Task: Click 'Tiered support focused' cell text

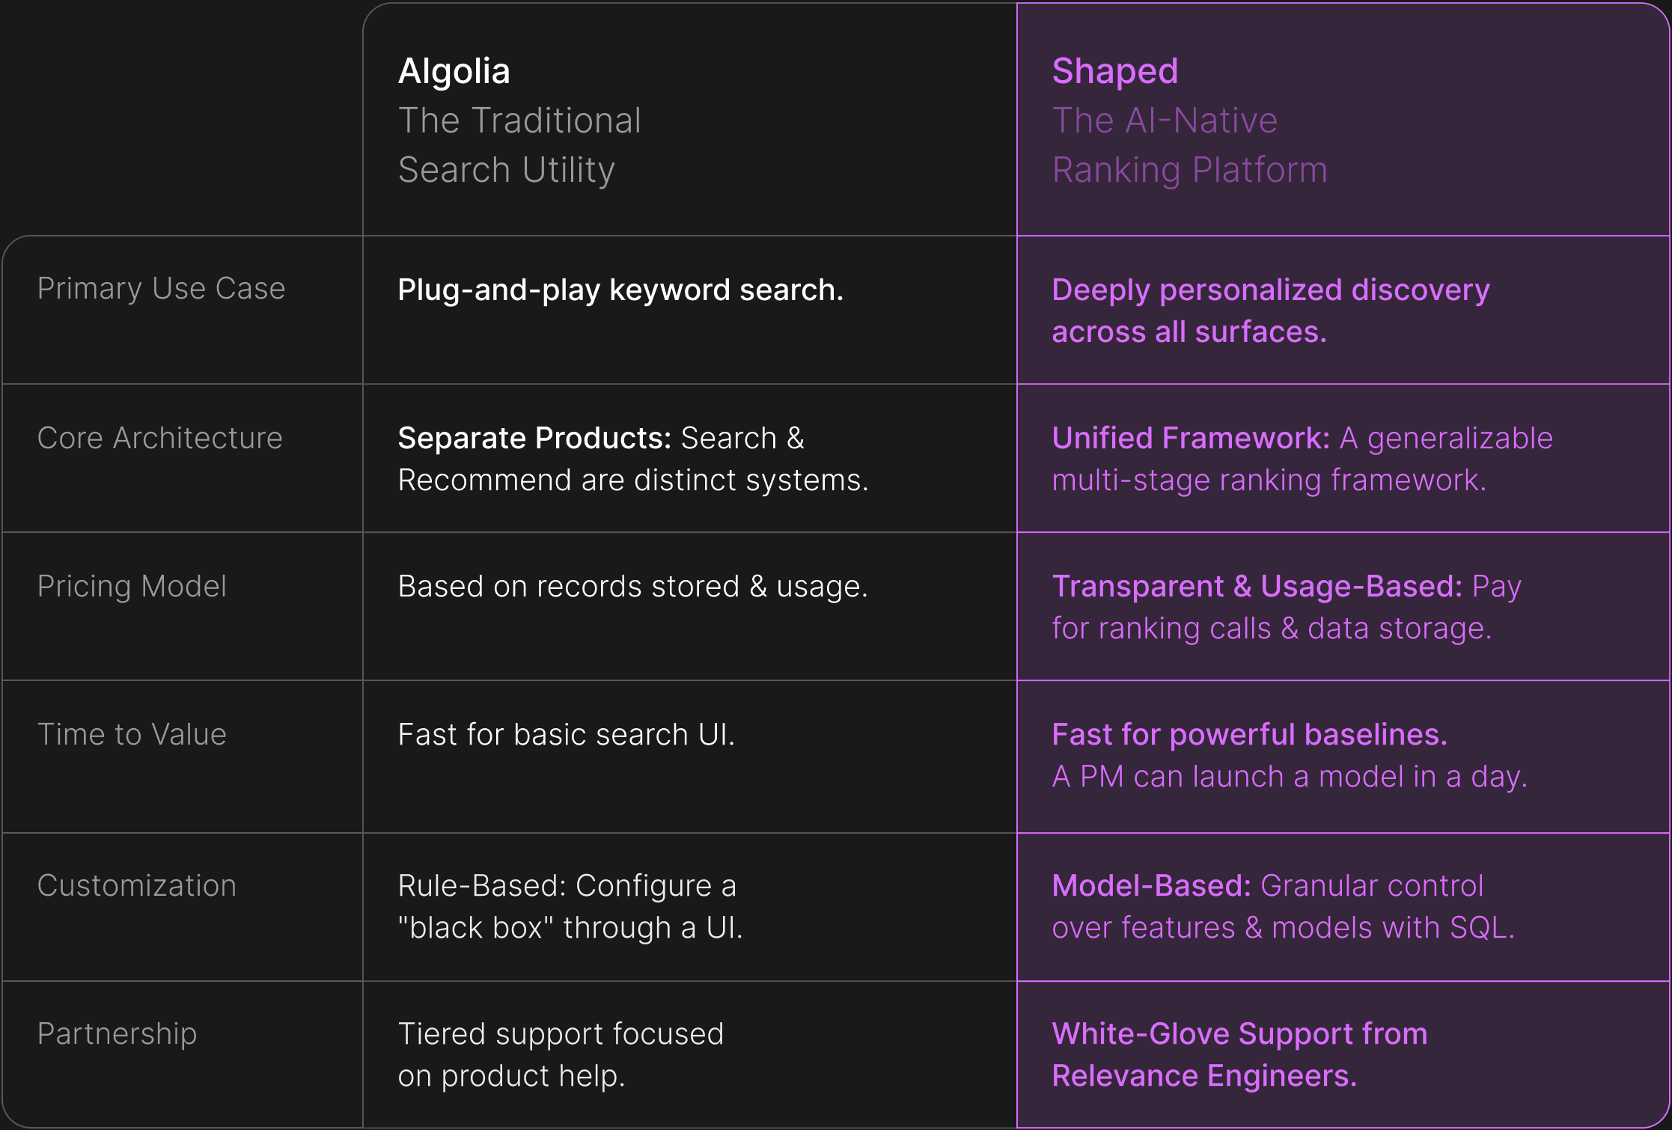Action: tap(561, 1033)
